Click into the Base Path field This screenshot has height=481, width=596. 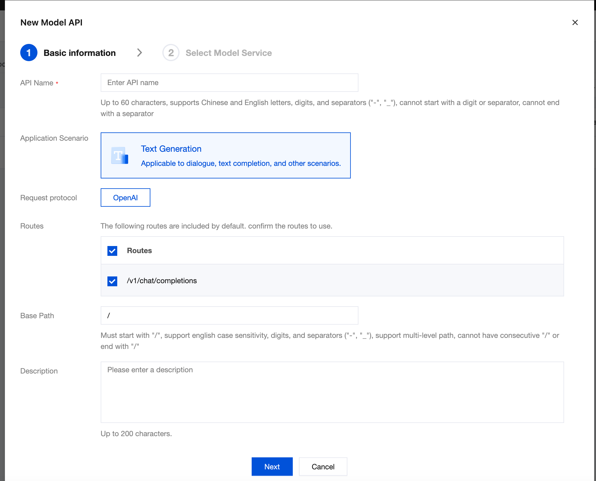coord(229,315)
